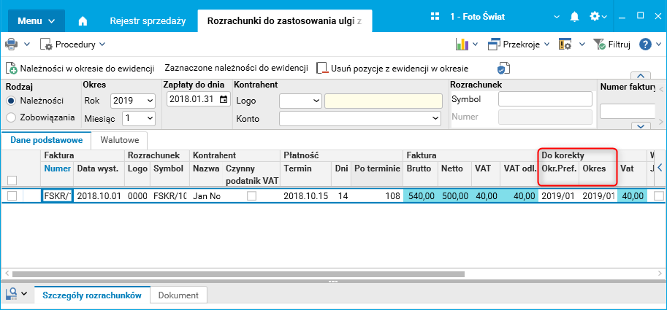Sort by Numer column header
This screenshot has height=310, width=667.
(58, 168)
